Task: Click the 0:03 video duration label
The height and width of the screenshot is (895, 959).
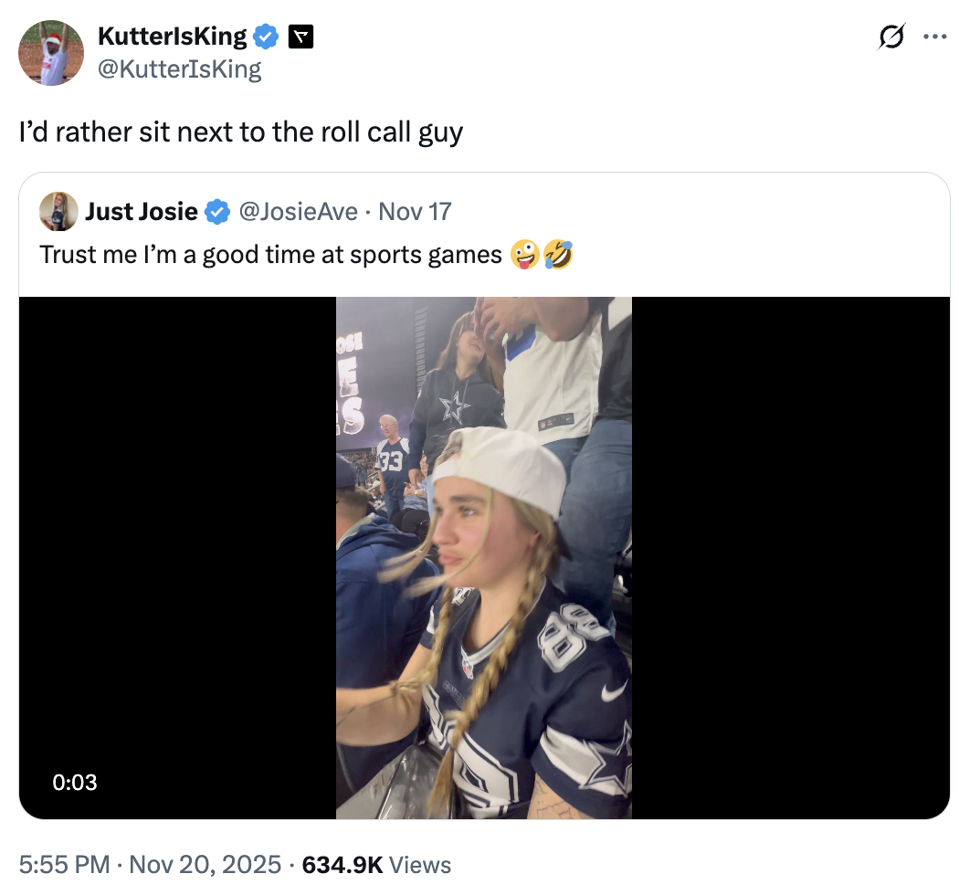Action: pyautogui.click(x=75, y=782)
